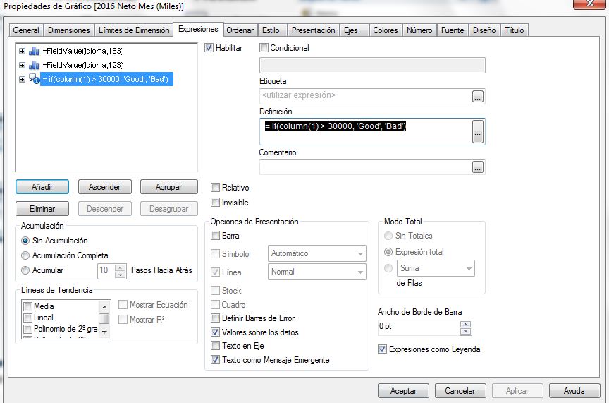Viewport: 609px width, 403px height.
Task: Increase the Ancho de Borde de Barra value
Action: (x=465, y=324)
